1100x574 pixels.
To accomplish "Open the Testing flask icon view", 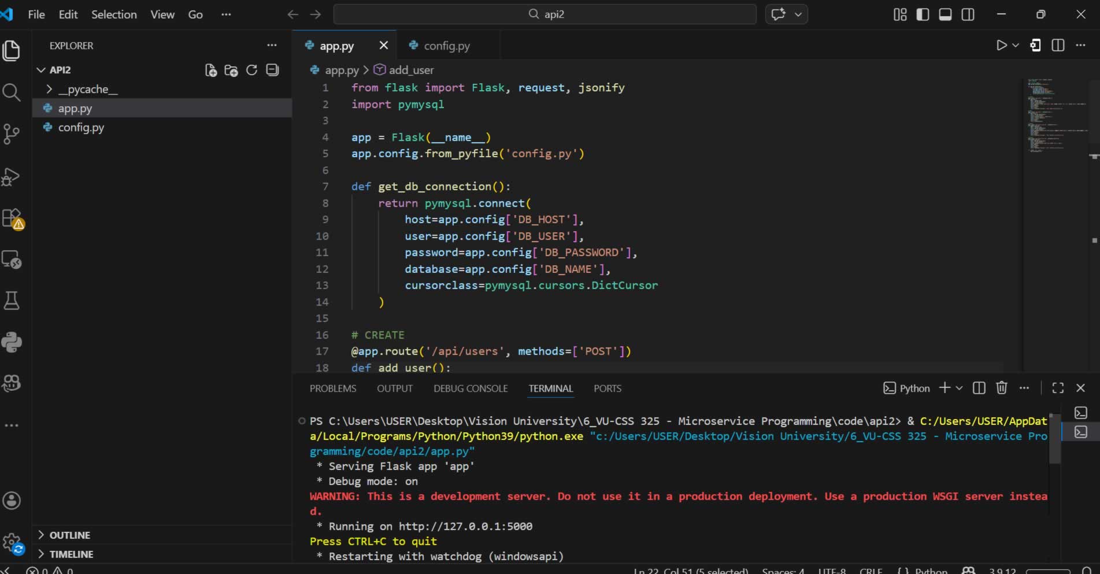I will 12,301.
